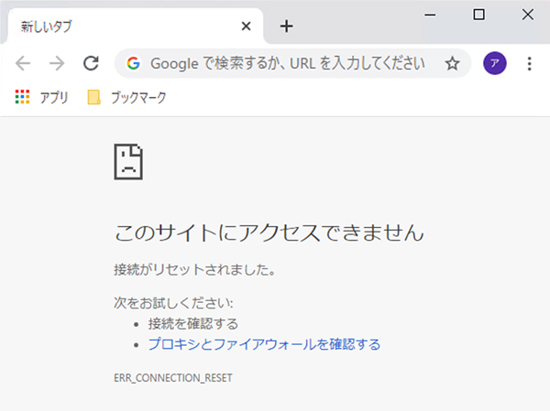Click the back navigation arrow

pyautogui.click(x=23, y=63)
